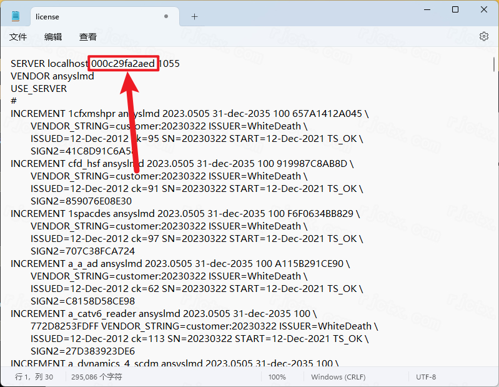Click the VENDOR ansyslmd line

[52, 76]
